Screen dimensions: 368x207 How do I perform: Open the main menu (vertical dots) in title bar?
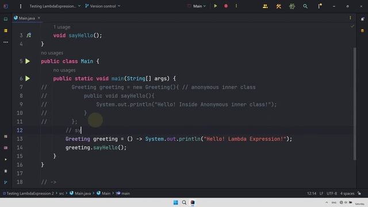[x=21, y=6]
